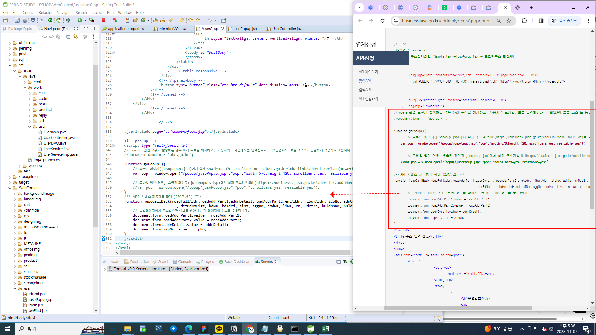
Task: Open the Refactor menu
Action: coord(45,12)
